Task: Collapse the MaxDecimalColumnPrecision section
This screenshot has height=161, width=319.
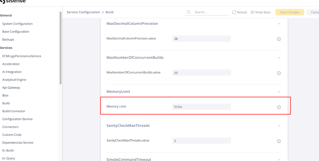Action: click(x=279, y=24)
